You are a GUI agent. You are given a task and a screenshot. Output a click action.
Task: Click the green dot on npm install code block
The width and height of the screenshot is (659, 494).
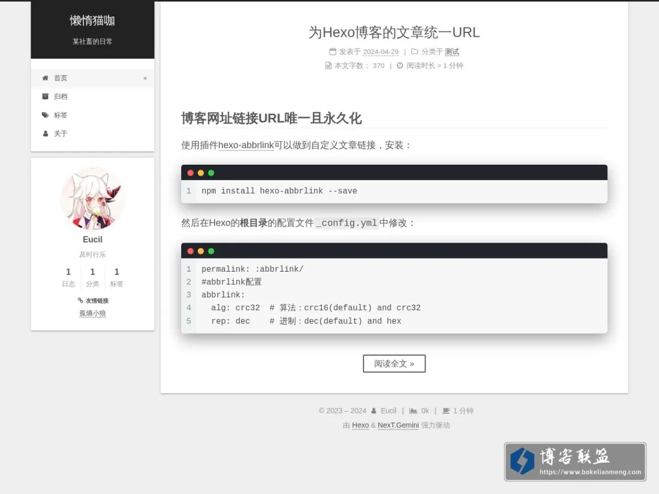(x=211, y=173)
